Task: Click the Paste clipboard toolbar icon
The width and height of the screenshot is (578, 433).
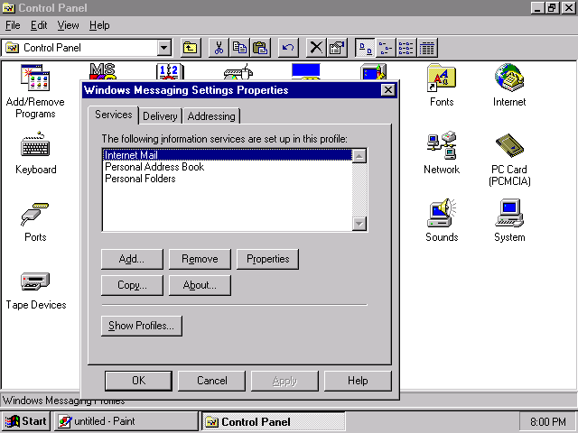Action: pyautogui.click(x=260, y=48)
